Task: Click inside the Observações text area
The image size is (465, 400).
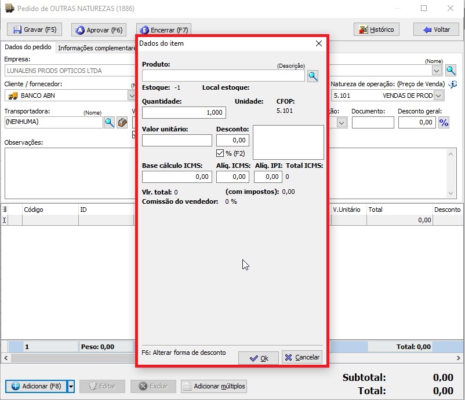Action: pyautogui.click(x=70, y=173)
